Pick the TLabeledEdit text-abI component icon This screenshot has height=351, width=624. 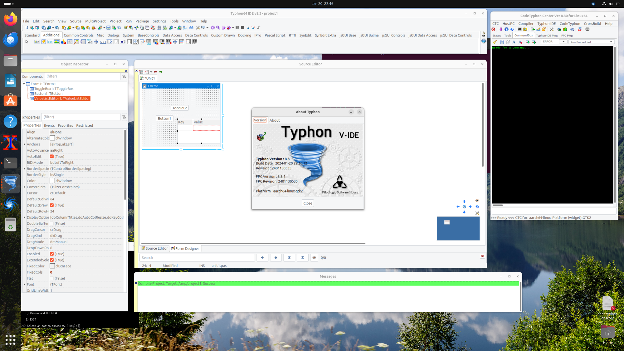tap(90, 42)
